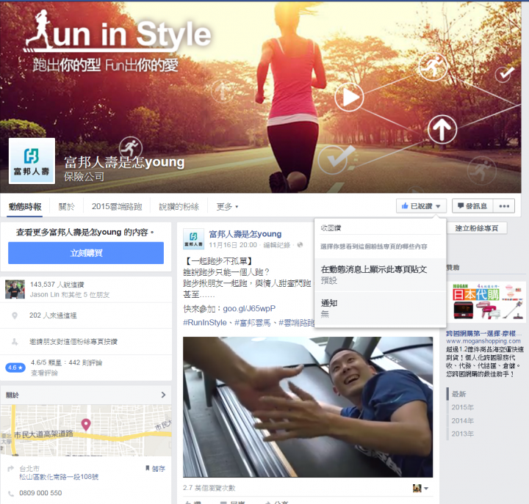Click the post author avatar thumbnail
529x504 pixels.
point(193,239)
